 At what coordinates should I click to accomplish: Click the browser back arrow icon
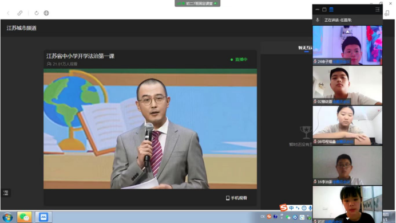8,13
